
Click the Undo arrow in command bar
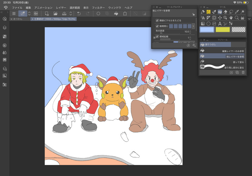point(79,14)
